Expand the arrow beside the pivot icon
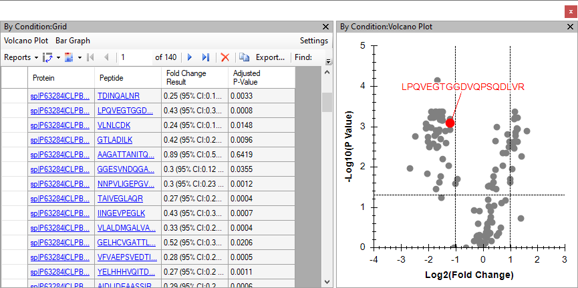The image size is (578, 288). coord(58,58)
